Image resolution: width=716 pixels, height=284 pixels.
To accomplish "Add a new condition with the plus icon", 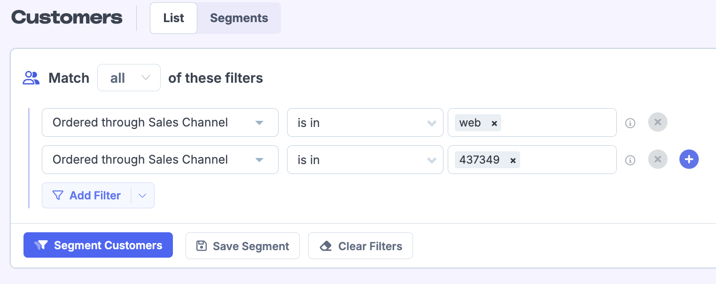I will coord(689,160).
